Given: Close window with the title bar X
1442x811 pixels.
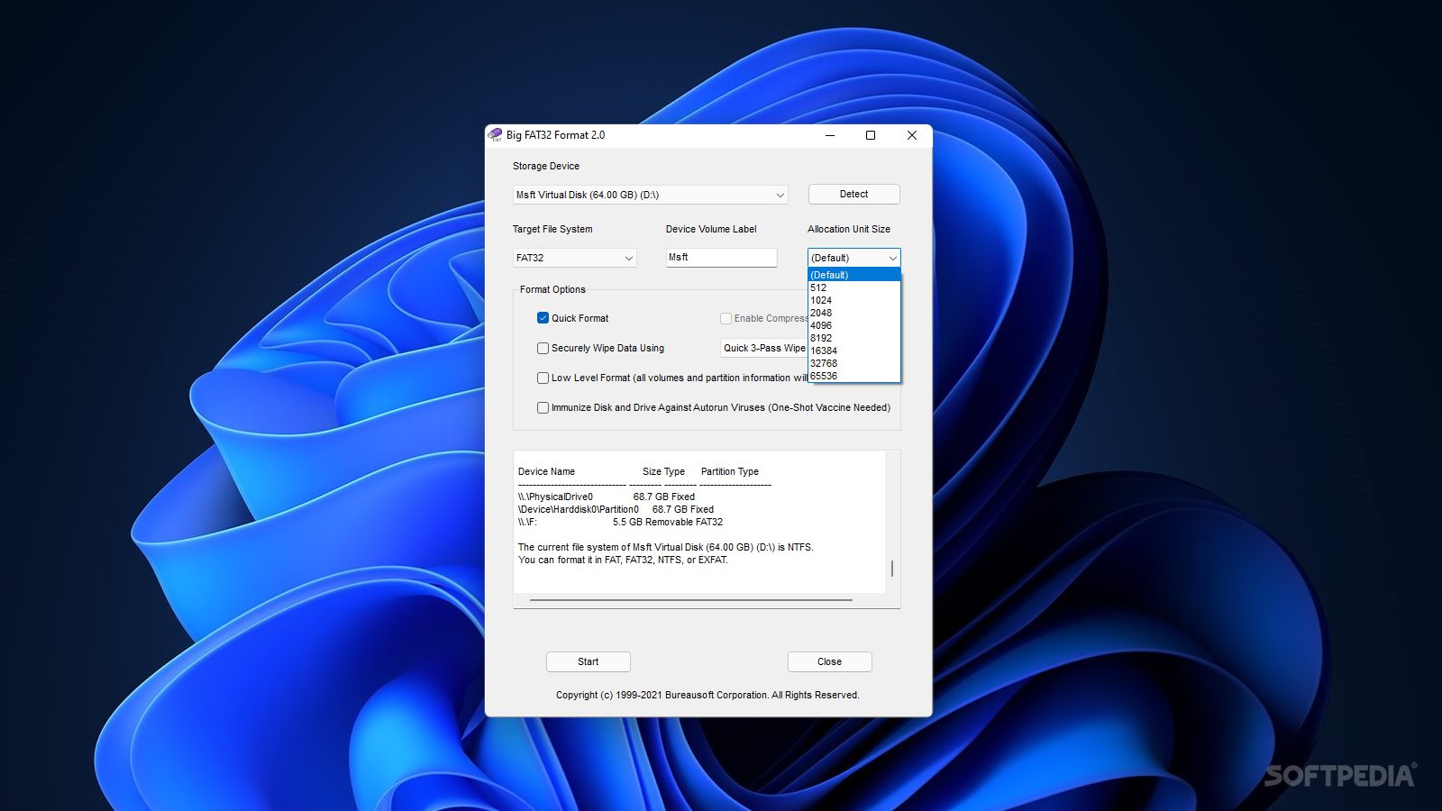Looking at the screenshot, I should (912, 135).
